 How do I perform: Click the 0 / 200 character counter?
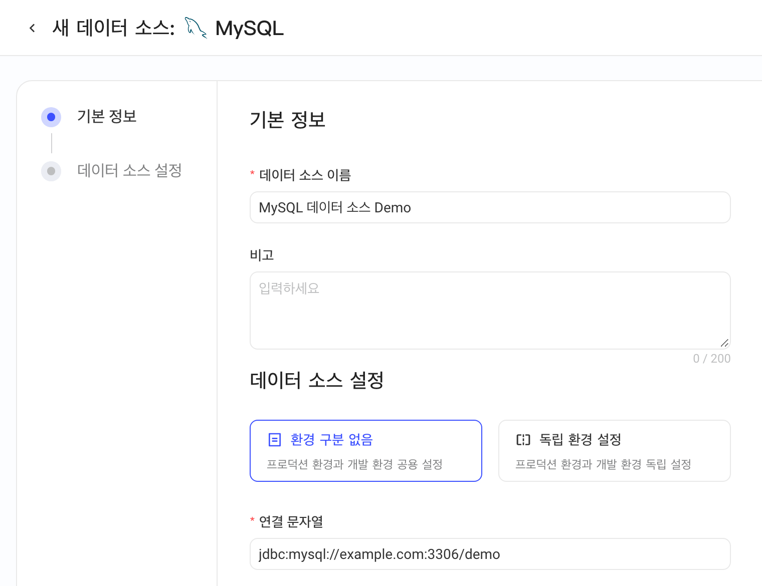click(x=712, y=359)
